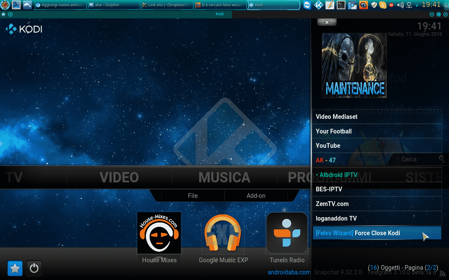
Task: Maximize the Kodi window
Action: (439, 14)
